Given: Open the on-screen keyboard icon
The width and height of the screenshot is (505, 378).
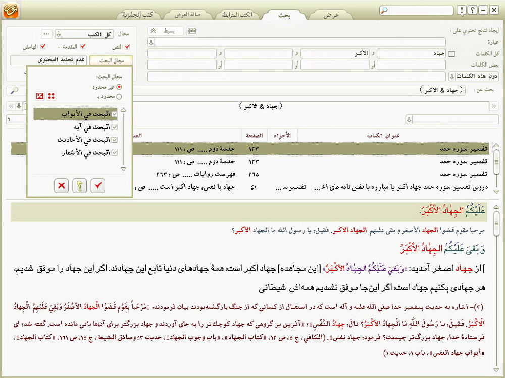Looking at the screenshot, I should (191, 31).
